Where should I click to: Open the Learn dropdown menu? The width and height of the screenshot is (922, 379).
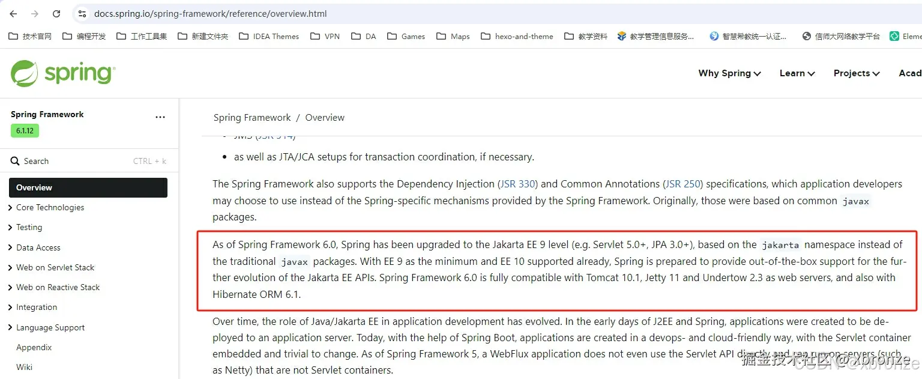coord(797,73)
